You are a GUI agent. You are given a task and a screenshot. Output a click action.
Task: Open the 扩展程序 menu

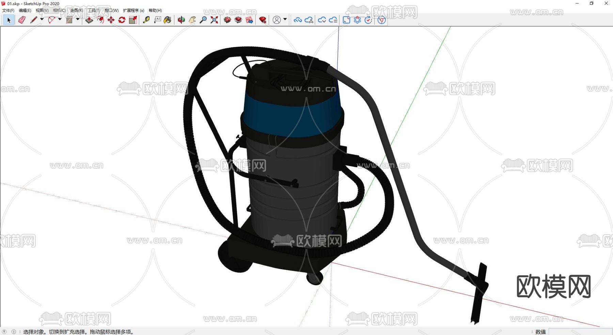(x=133, y=11)
